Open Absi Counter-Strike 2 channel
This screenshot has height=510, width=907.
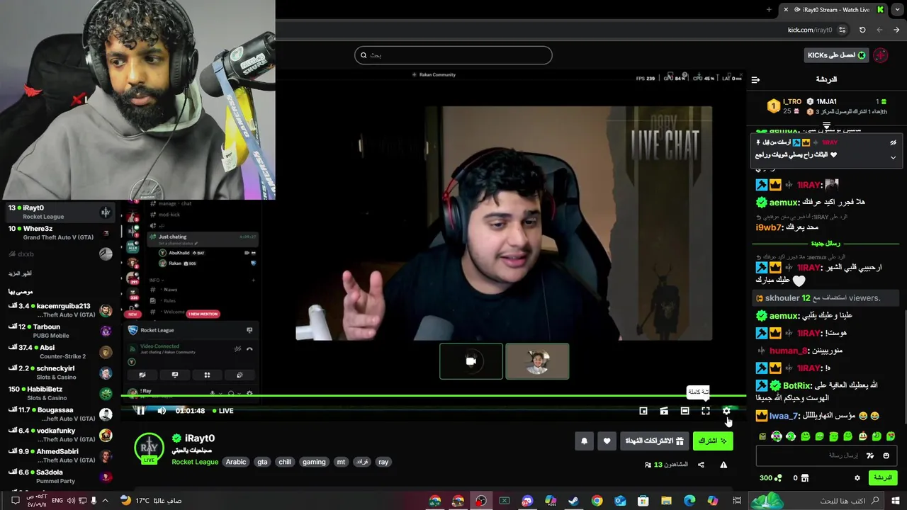[60, 351]
